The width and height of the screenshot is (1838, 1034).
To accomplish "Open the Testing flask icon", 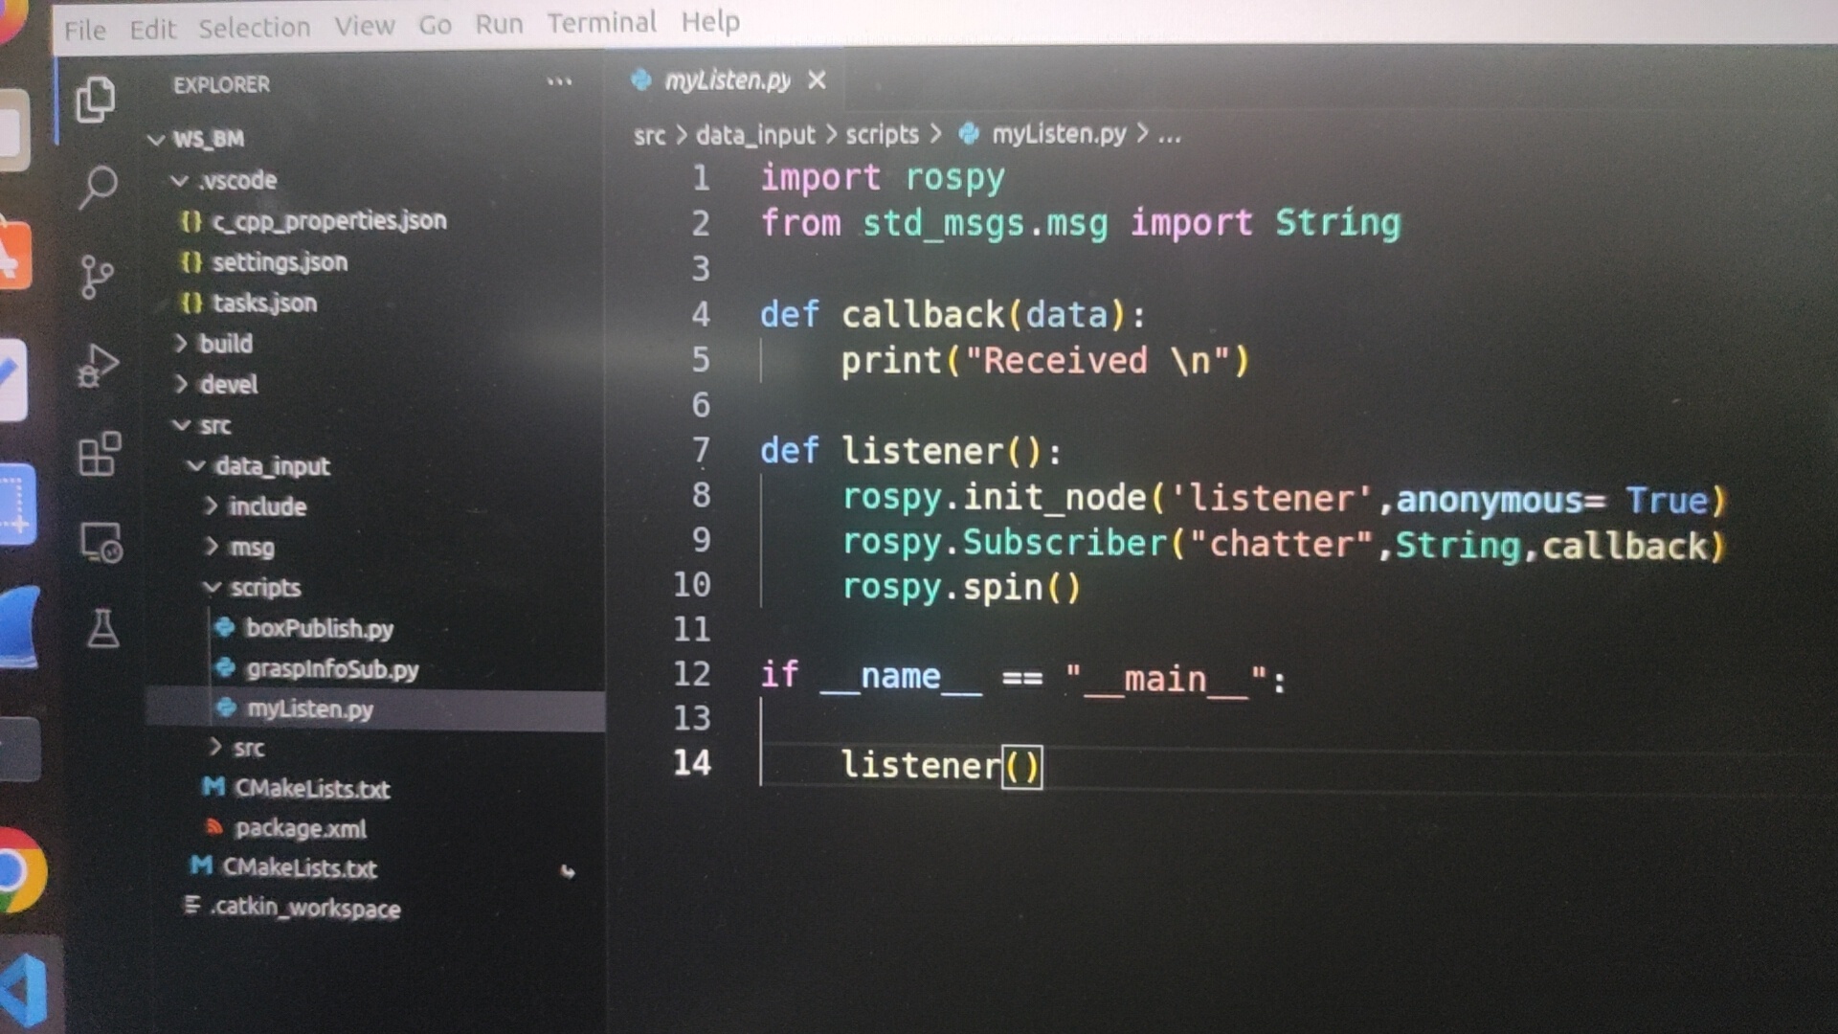I will click(102, 629).
